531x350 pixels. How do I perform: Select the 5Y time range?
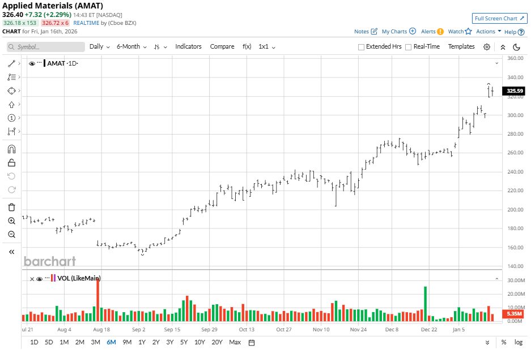pos(184,342)
